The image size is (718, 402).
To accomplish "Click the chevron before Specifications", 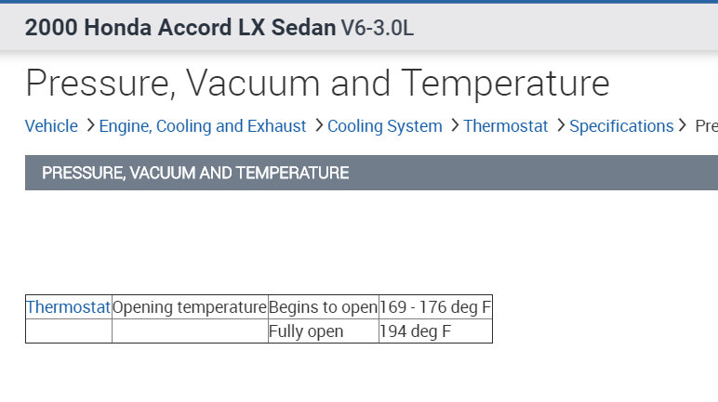I will point(561,125).
